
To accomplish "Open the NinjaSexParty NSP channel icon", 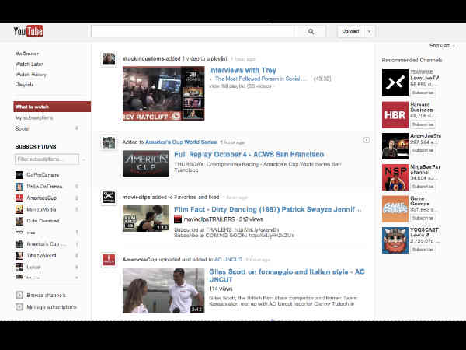I will tap(395, 177).
